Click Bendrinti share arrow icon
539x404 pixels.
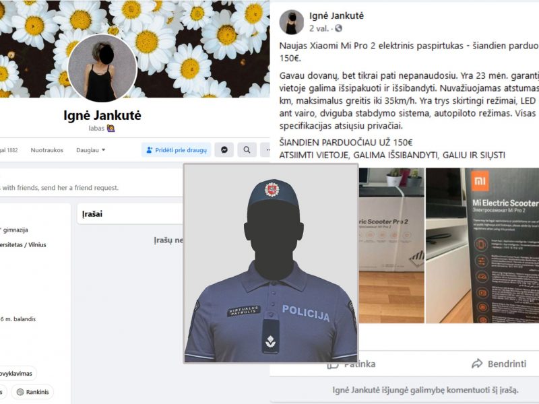(477, 364)
